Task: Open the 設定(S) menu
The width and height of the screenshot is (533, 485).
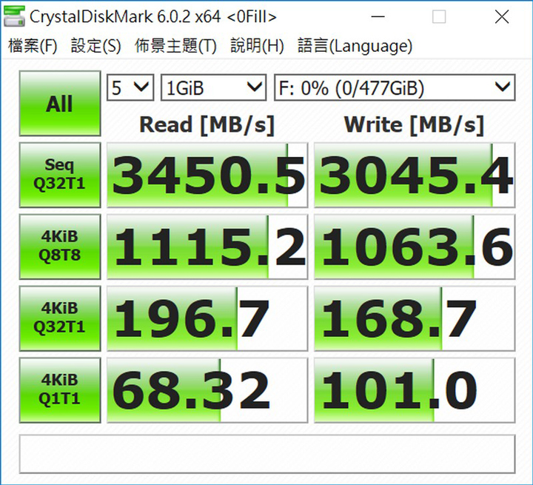Action: [x=95, y=46]
